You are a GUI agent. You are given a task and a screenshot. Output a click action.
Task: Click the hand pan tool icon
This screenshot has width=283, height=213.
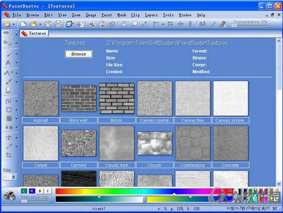click(x=124, y=24)
